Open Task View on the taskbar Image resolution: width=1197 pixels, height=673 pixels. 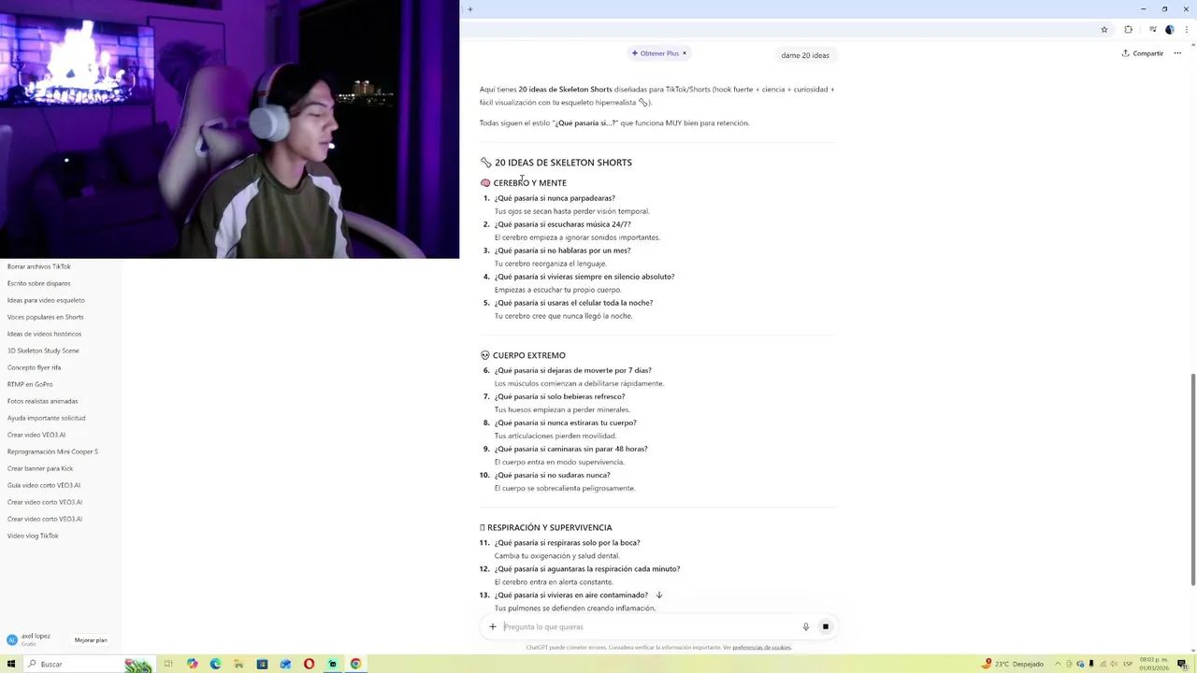pos(168,664)
